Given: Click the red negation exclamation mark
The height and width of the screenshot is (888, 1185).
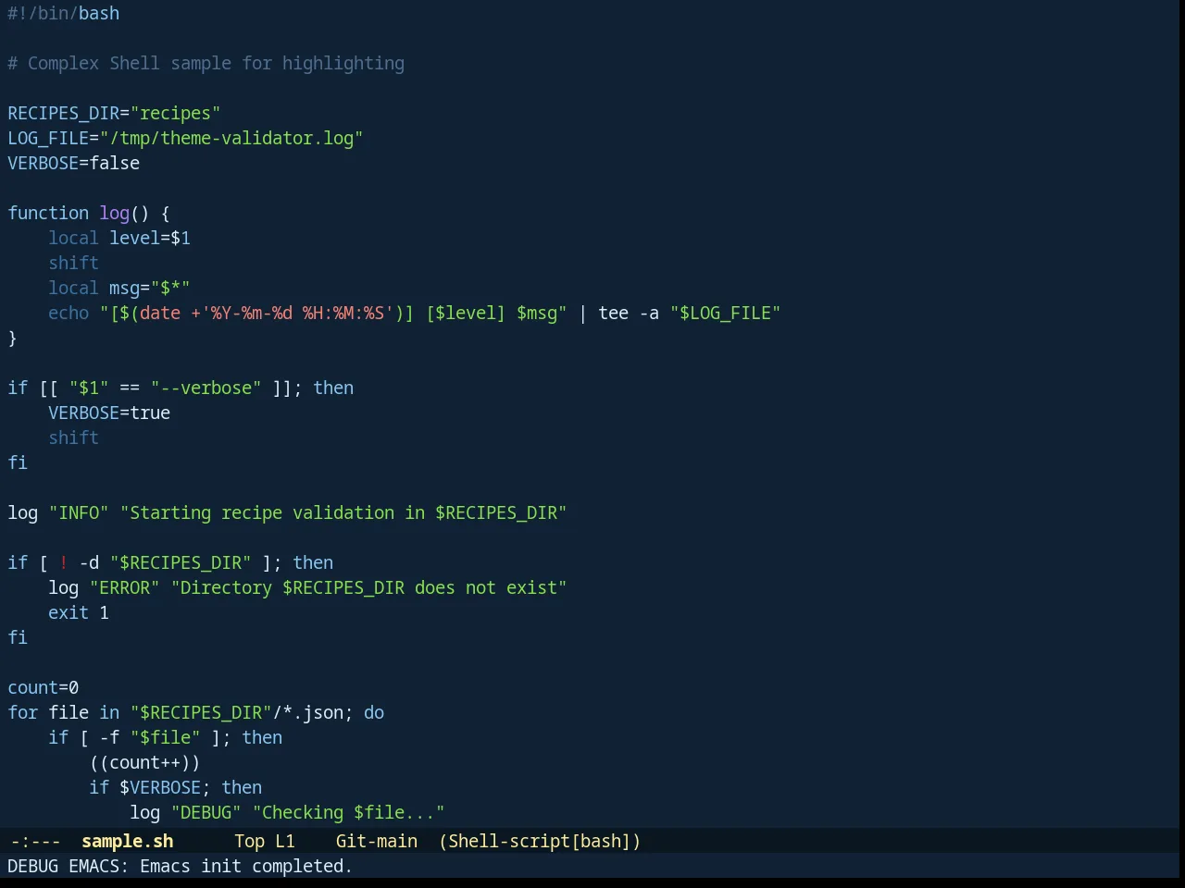Looking at the screenshot, I should 64,562.
